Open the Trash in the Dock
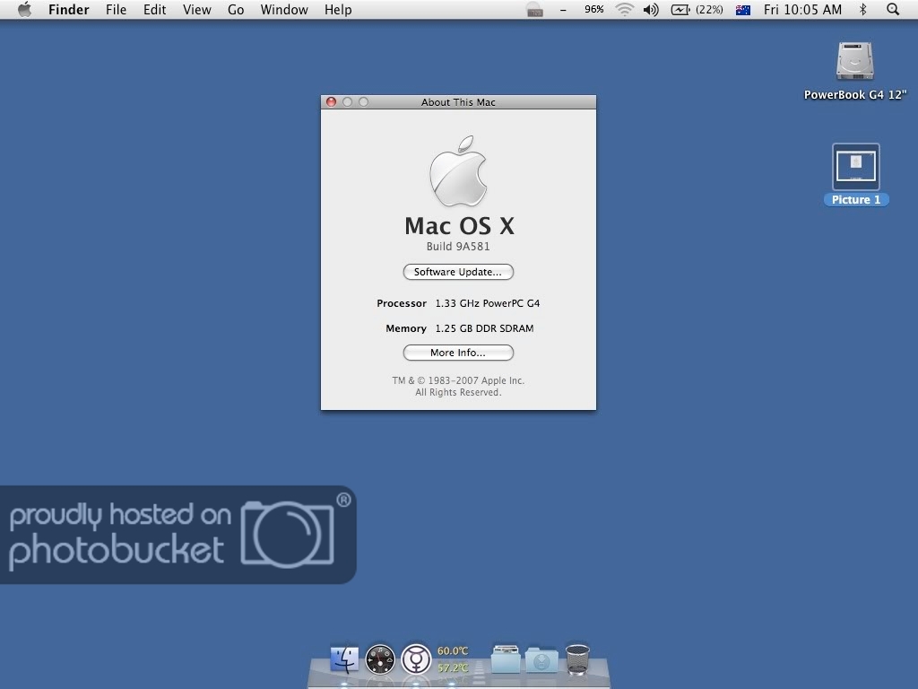Screen dimensions: 918x689 [577, 659]
